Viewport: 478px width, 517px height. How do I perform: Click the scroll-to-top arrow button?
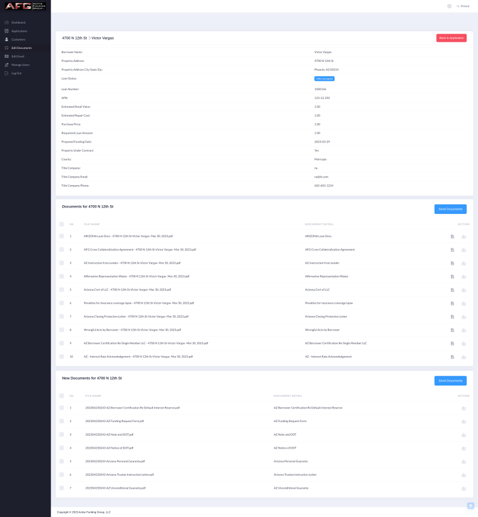pyautogui.click(x=470, y=506)
